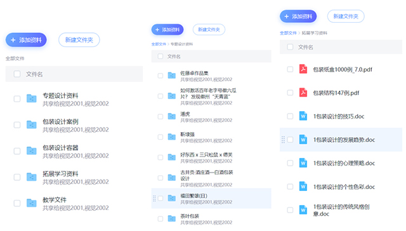Select the 佐藤卓作品集 checkbox

click(160, 76)
